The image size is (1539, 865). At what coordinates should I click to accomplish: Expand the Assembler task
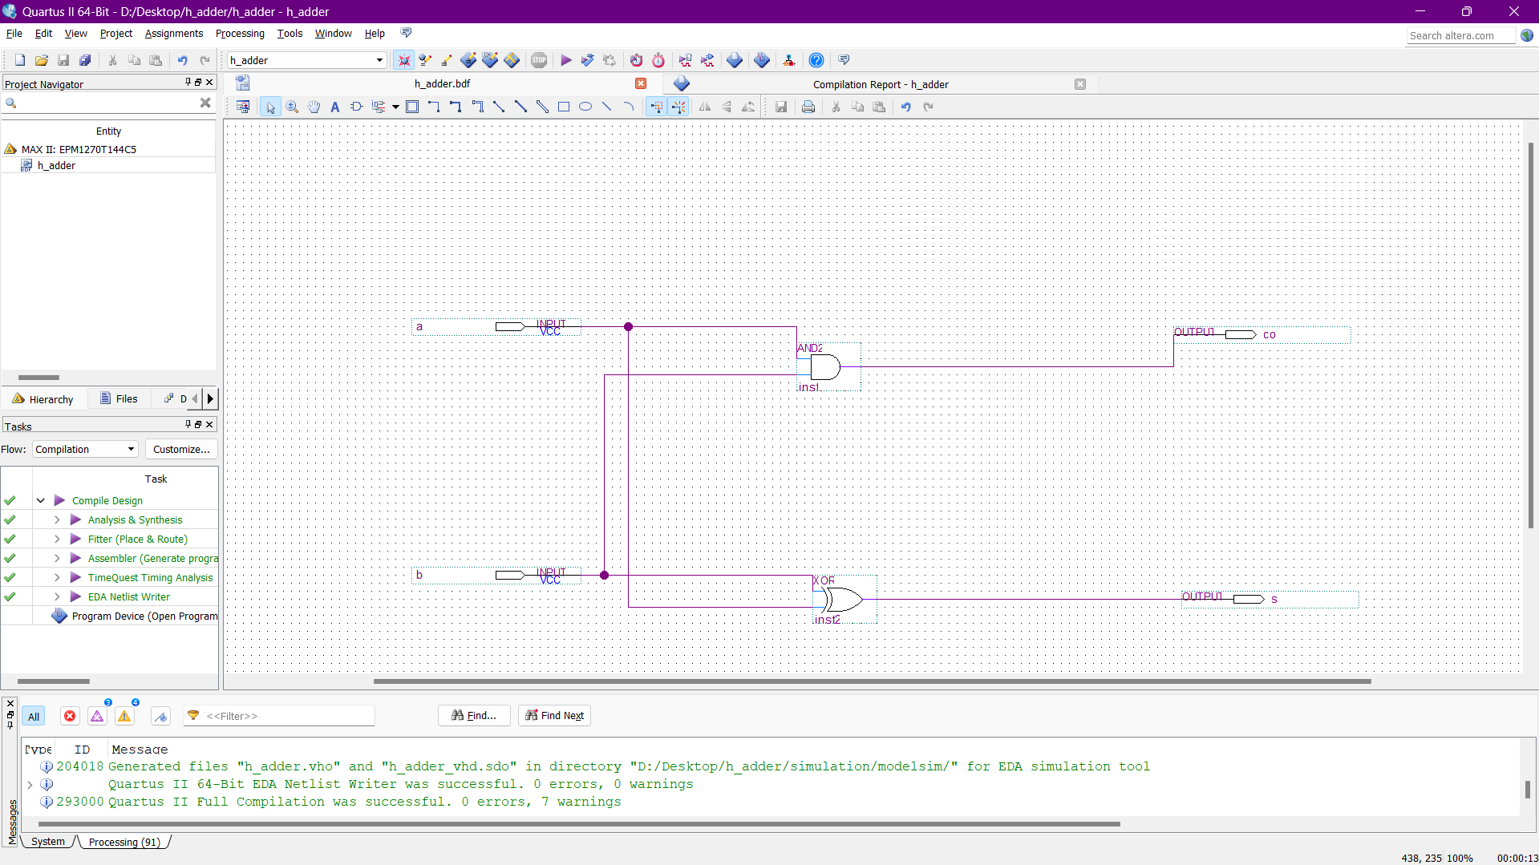(x=57, y=558)
